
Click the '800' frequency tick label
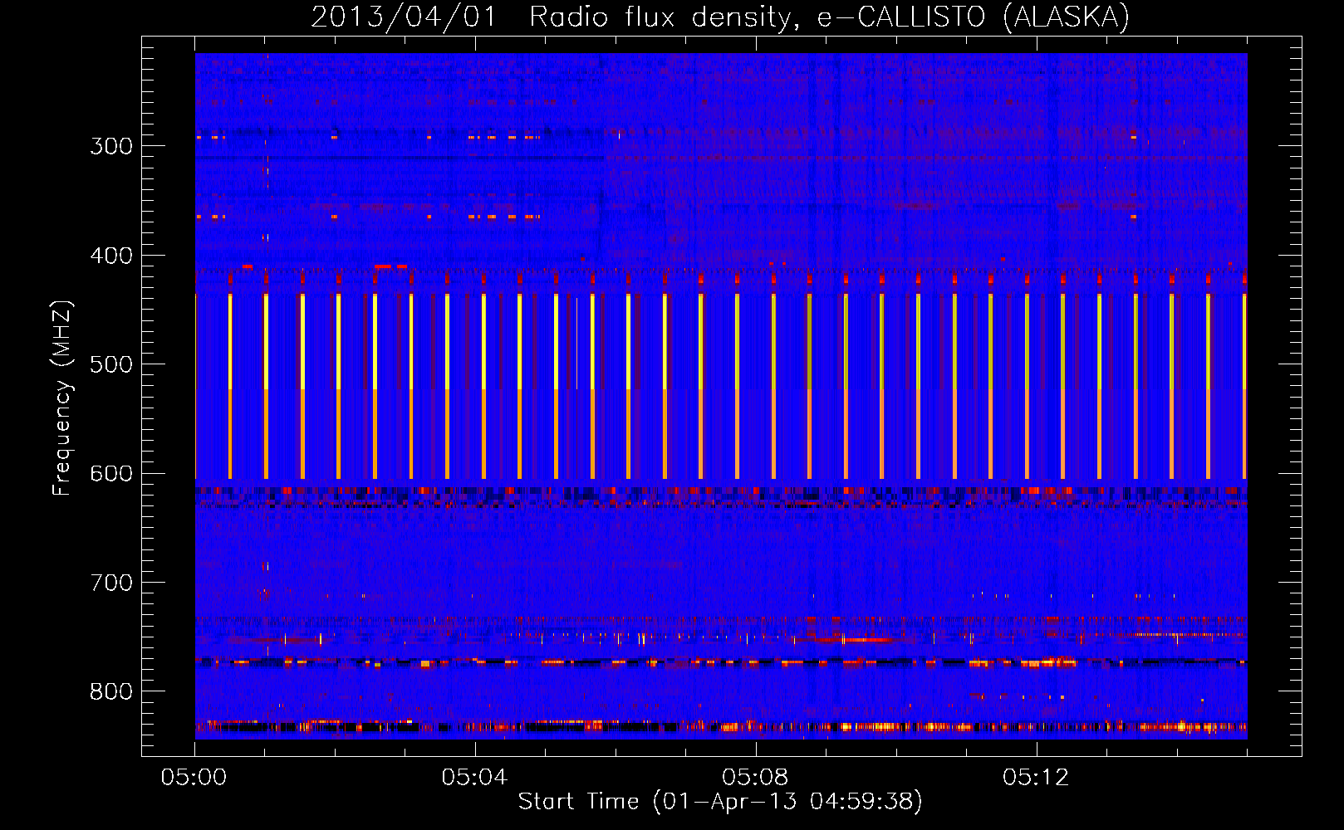[x=111, y=692]
